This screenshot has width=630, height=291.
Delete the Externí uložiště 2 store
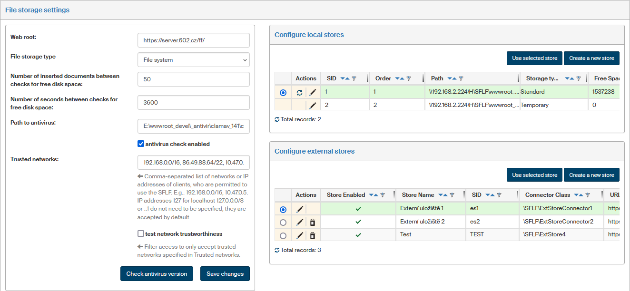[x=313, y=222]
